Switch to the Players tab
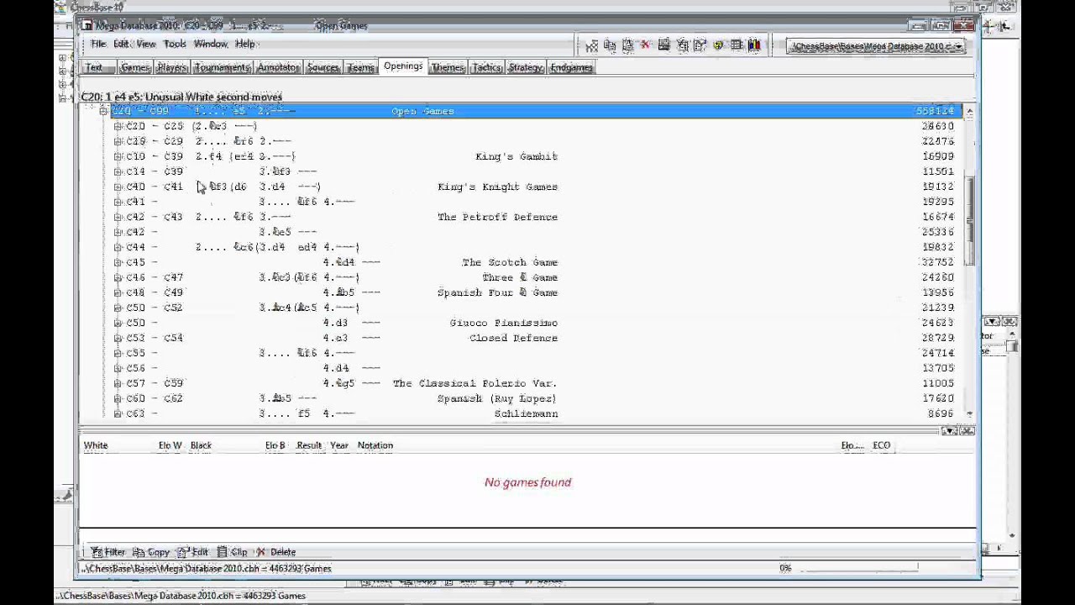This screenshot has width=1075, height=605. pos(171,67)
